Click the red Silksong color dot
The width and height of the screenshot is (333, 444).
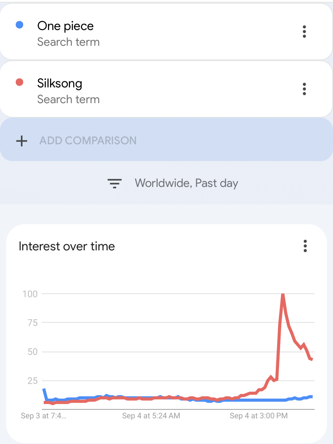pyautogui.click(x=20, y=82)
